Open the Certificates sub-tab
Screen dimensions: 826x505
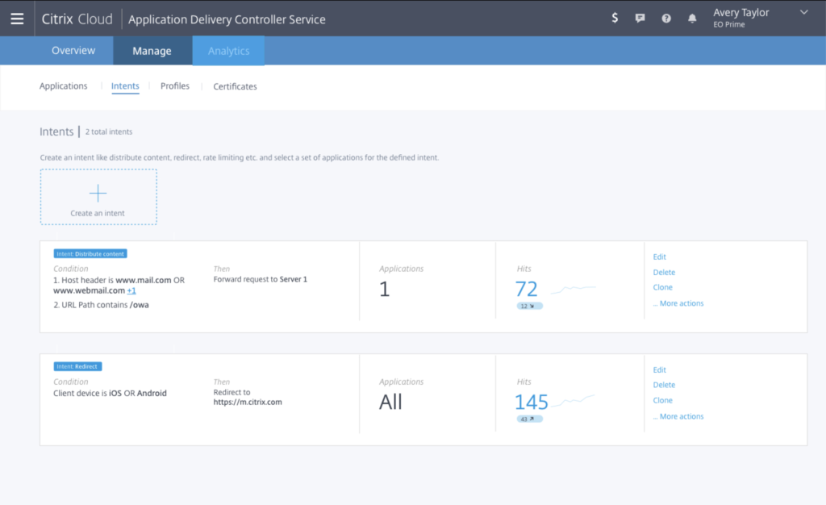pos(235,86)
